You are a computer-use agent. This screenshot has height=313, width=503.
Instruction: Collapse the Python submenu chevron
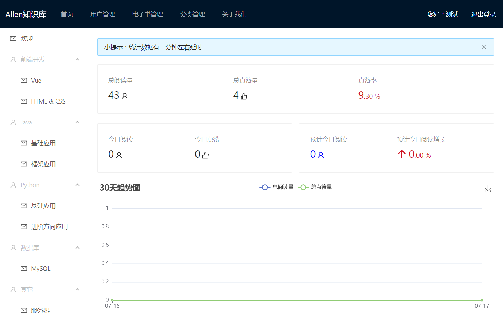[x=77, y=185]
